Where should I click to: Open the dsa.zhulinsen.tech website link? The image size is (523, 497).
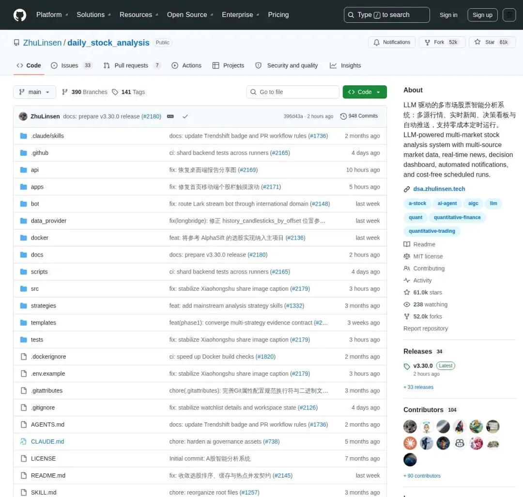[439, 189]
